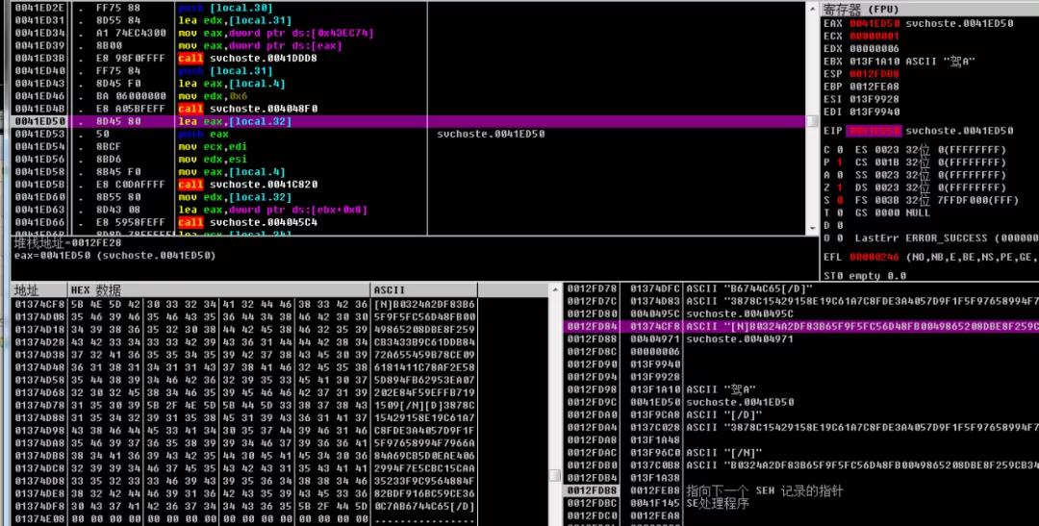
Task: Toggle the P flag value in registers
Action: point(839,163)
